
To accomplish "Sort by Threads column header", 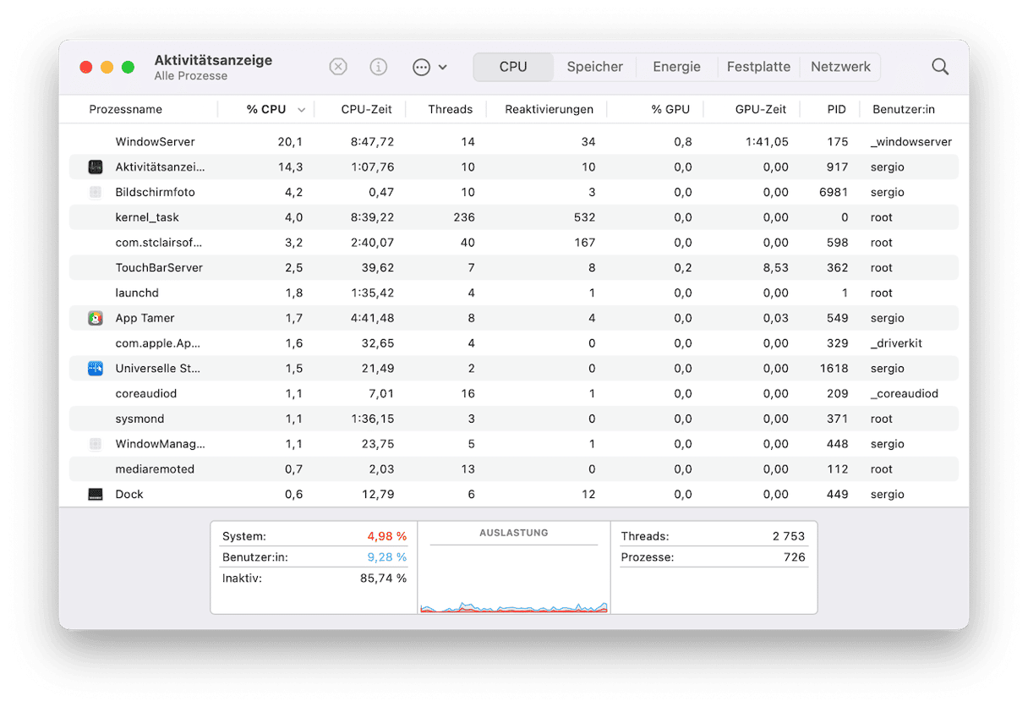I will click(450, 109).
